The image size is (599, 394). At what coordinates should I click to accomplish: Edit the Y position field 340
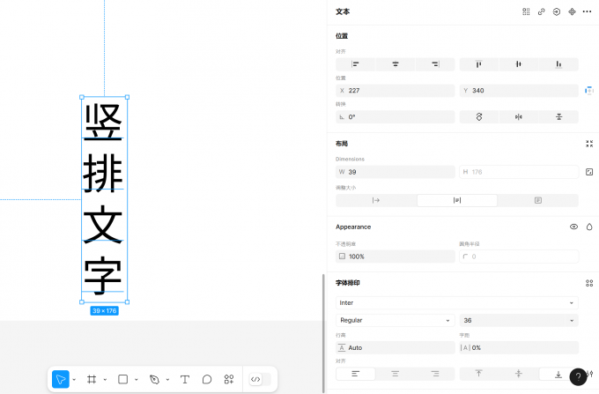[x=519, y=91]
